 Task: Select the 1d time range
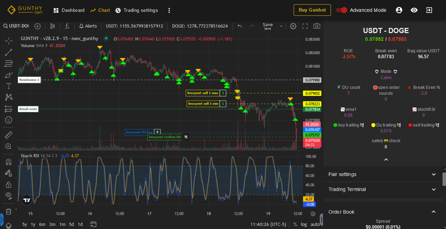click(x=80, y=224)
